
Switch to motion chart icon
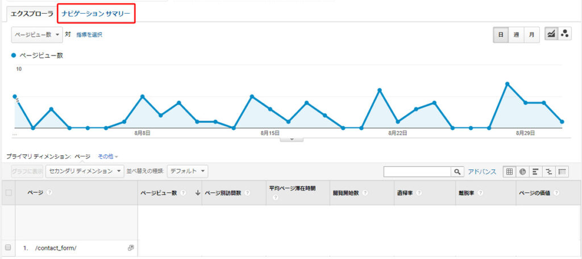[564, 35]
